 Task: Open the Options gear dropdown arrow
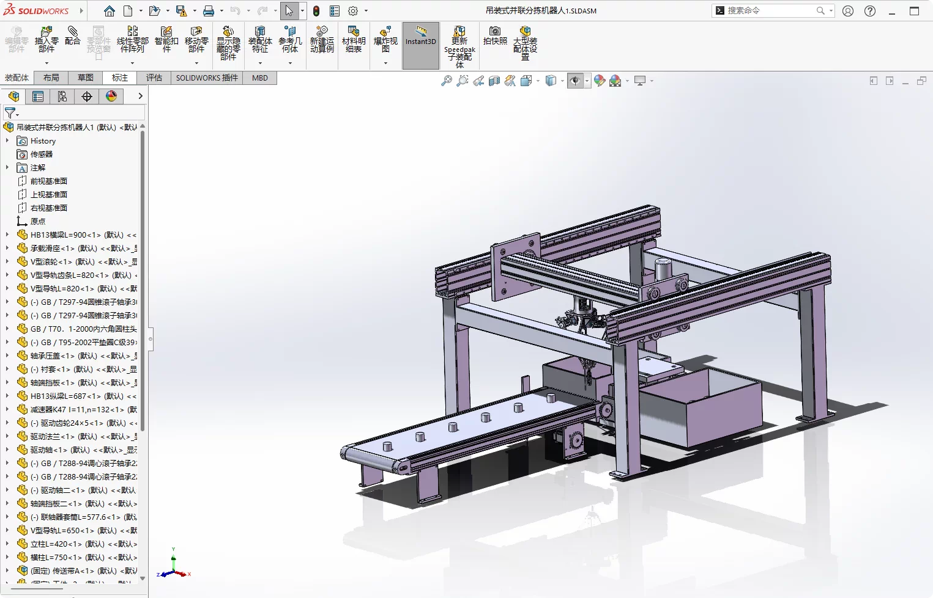point(366,11)
